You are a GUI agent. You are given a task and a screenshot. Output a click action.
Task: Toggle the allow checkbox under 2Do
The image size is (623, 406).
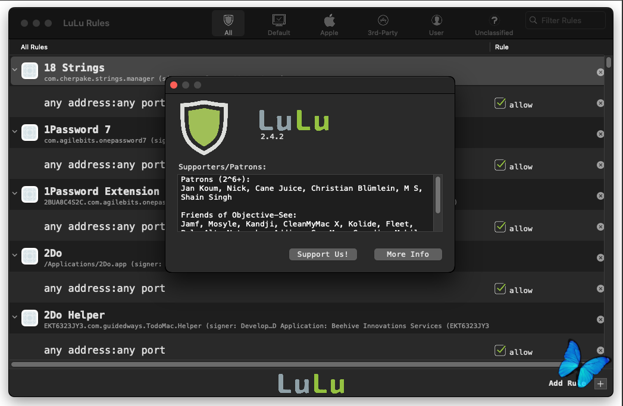pyautogui.click(x=500, y=289)
